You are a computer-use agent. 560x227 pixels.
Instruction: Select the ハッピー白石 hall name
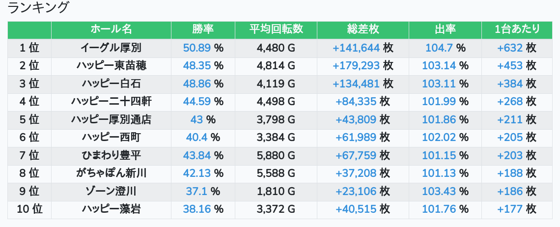coord(111,84)
